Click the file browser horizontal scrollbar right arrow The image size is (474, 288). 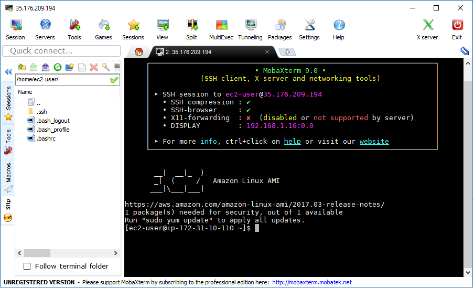pos(116,253)
